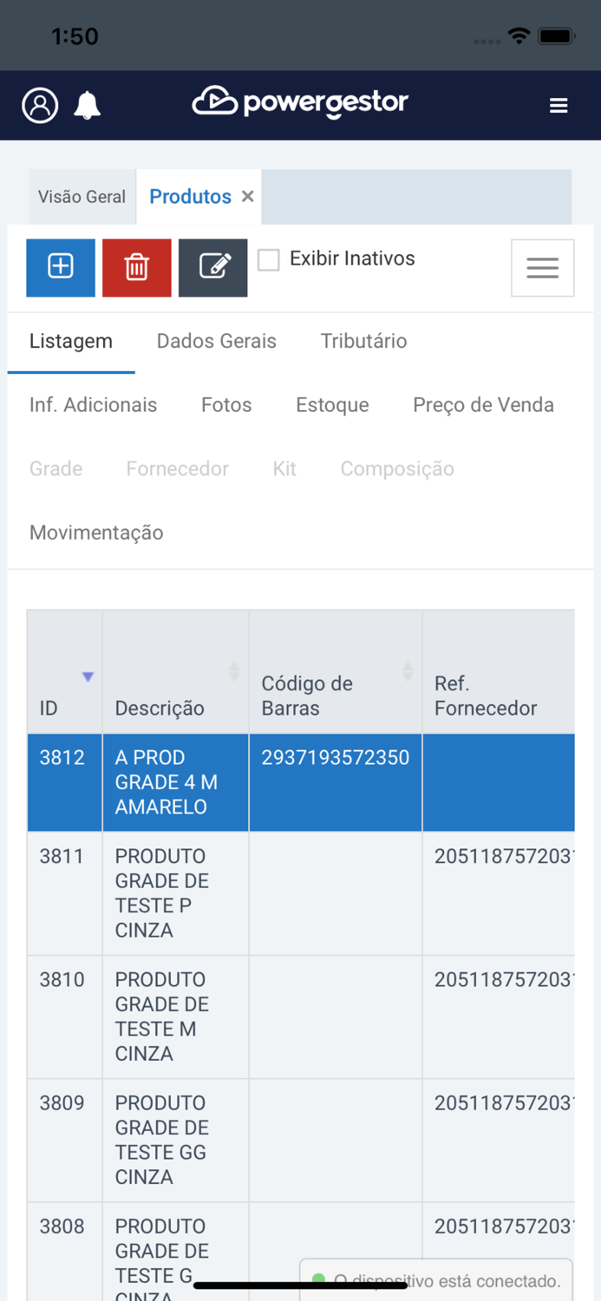Switch to the Visão Geral tab

(x=82, y=197)
